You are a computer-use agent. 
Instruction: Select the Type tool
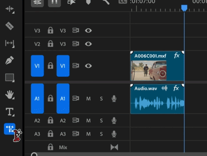click(10, 112)
